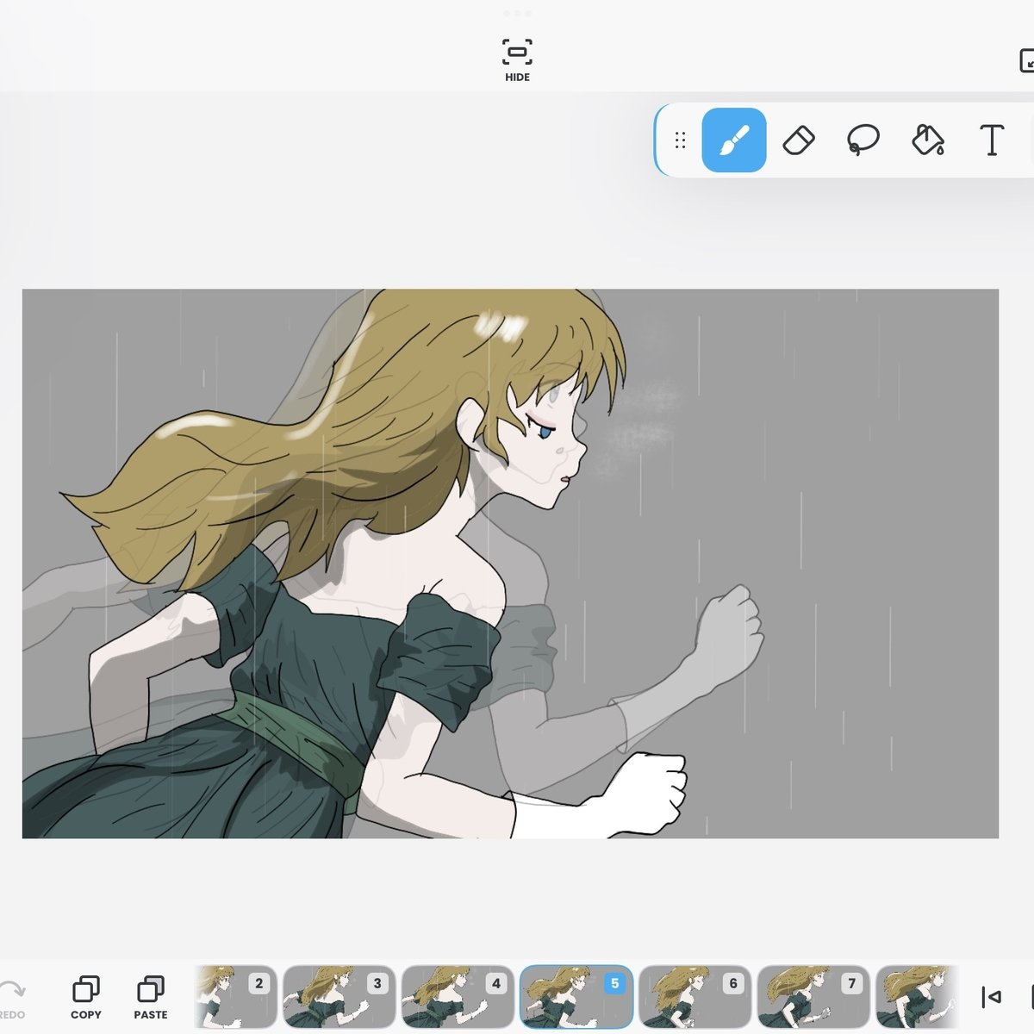Click the leftmost frame thumbnail in the timeline
Image resolution: width=1034 pixels, height=1034 pixels.
click(234, 997)
